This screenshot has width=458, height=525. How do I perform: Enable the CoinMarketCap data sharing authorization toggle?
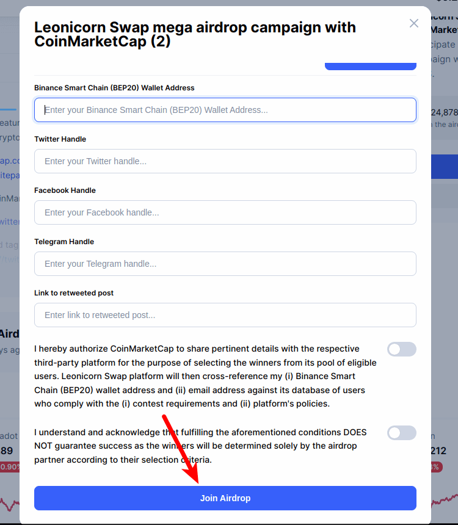(402, 349)
